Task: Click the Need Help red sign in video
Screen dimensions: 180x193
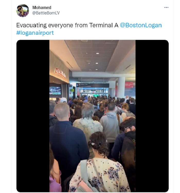Action: click(130, 85)
